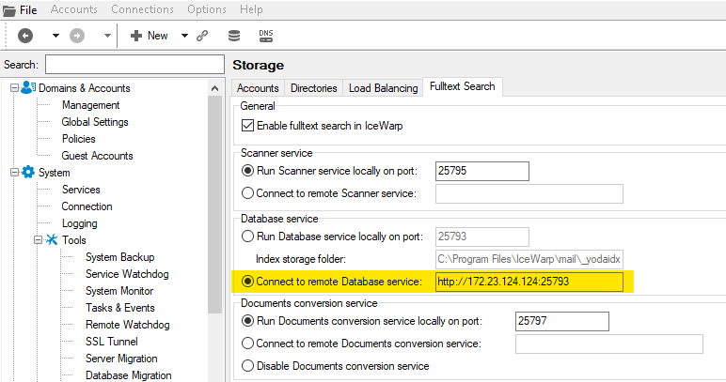The width and height of the screenshot is (726, 382).
Task: Select Services in the tree
Action: coord(81,190)
